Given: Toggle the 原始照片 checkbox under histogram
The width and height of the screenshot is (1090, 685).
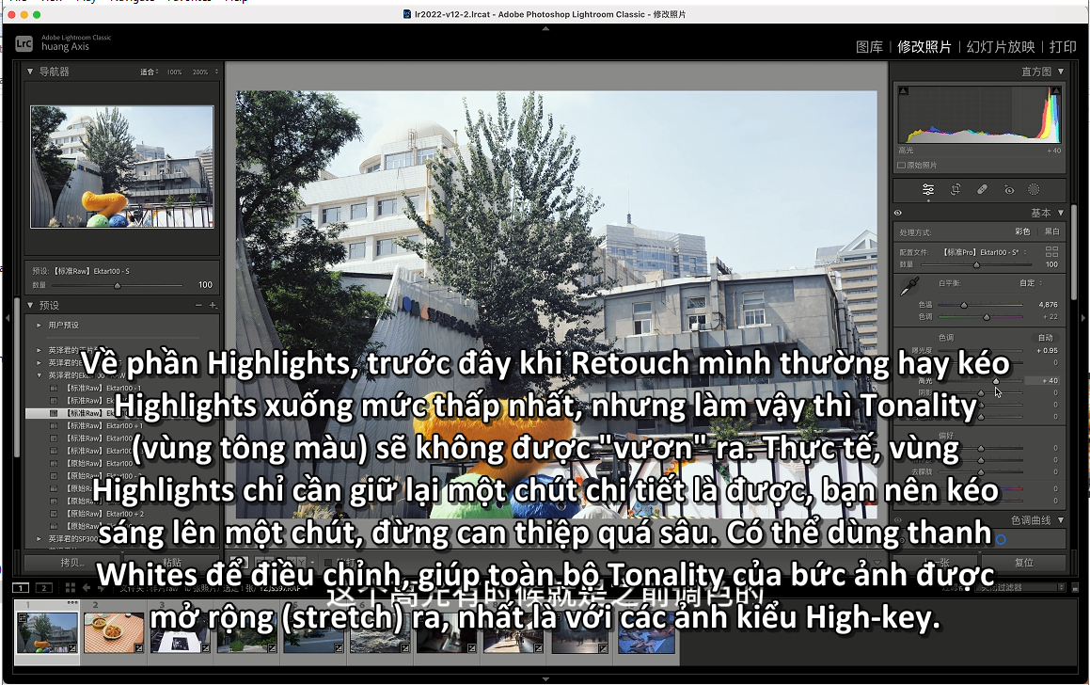Looking at the screenshot, I should 902,165.
